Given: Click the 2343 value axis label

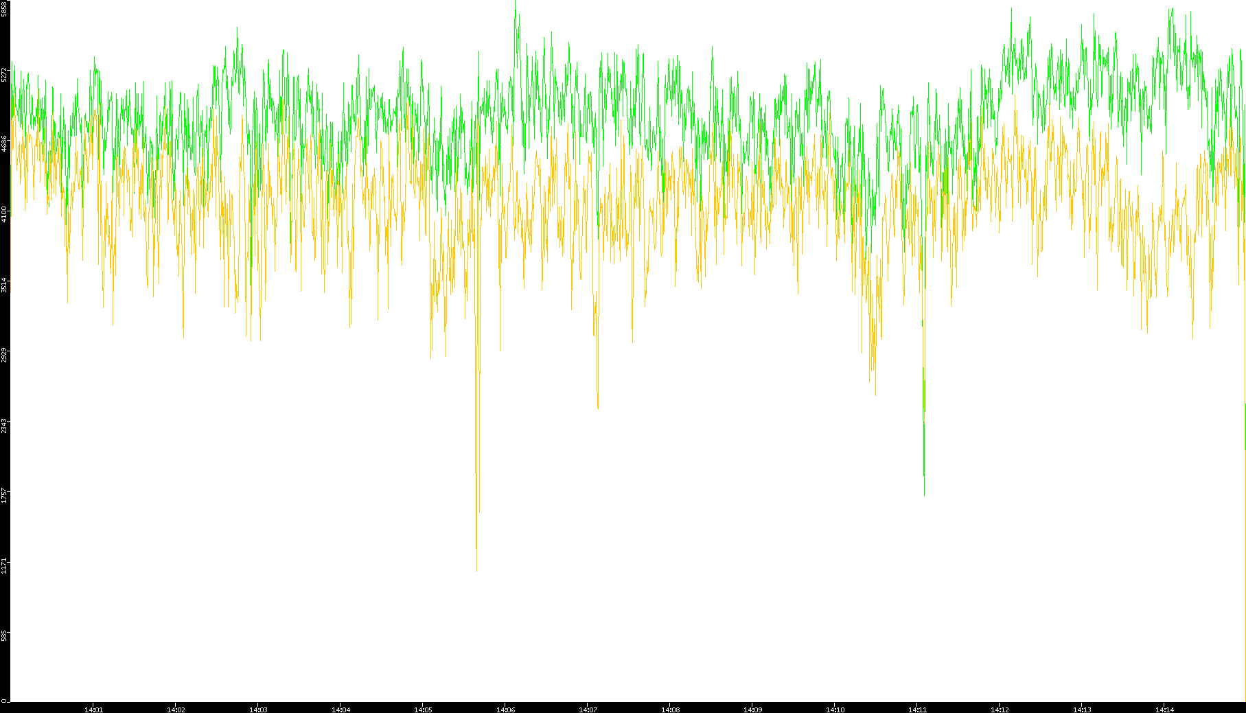Looking at the screenshot, I should tap(4, 425).
